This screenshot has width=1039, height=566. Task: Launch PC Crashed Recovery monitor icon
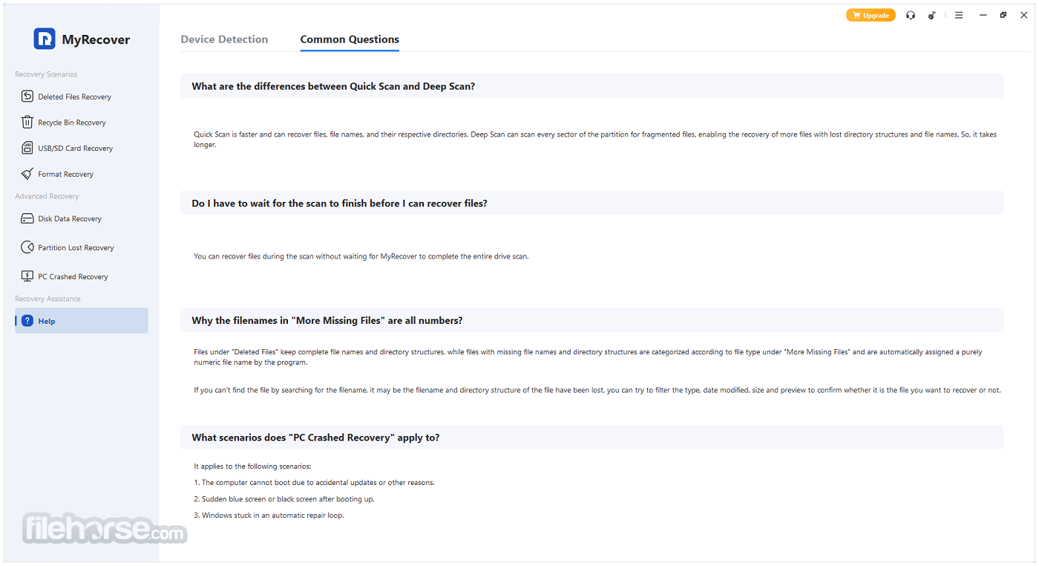point(27,276)
